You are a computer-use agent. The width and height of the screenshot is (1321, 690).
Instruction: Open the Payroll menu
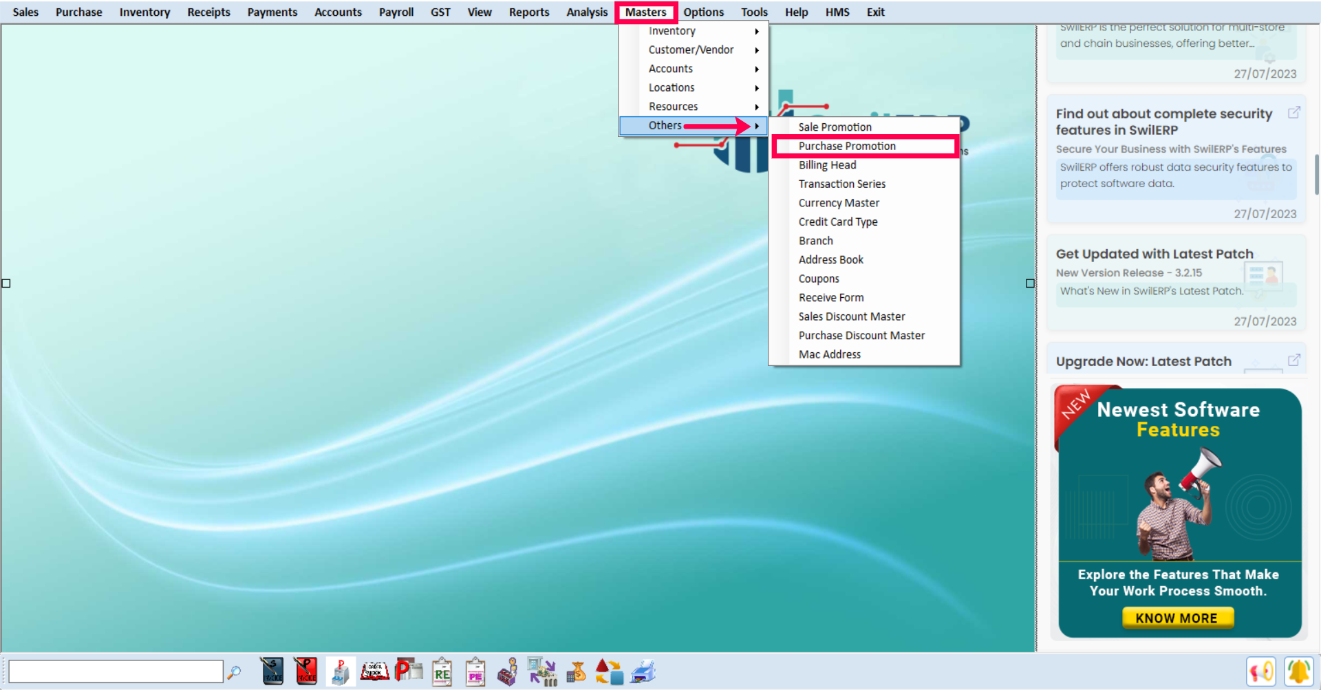[x=396, y=12]
